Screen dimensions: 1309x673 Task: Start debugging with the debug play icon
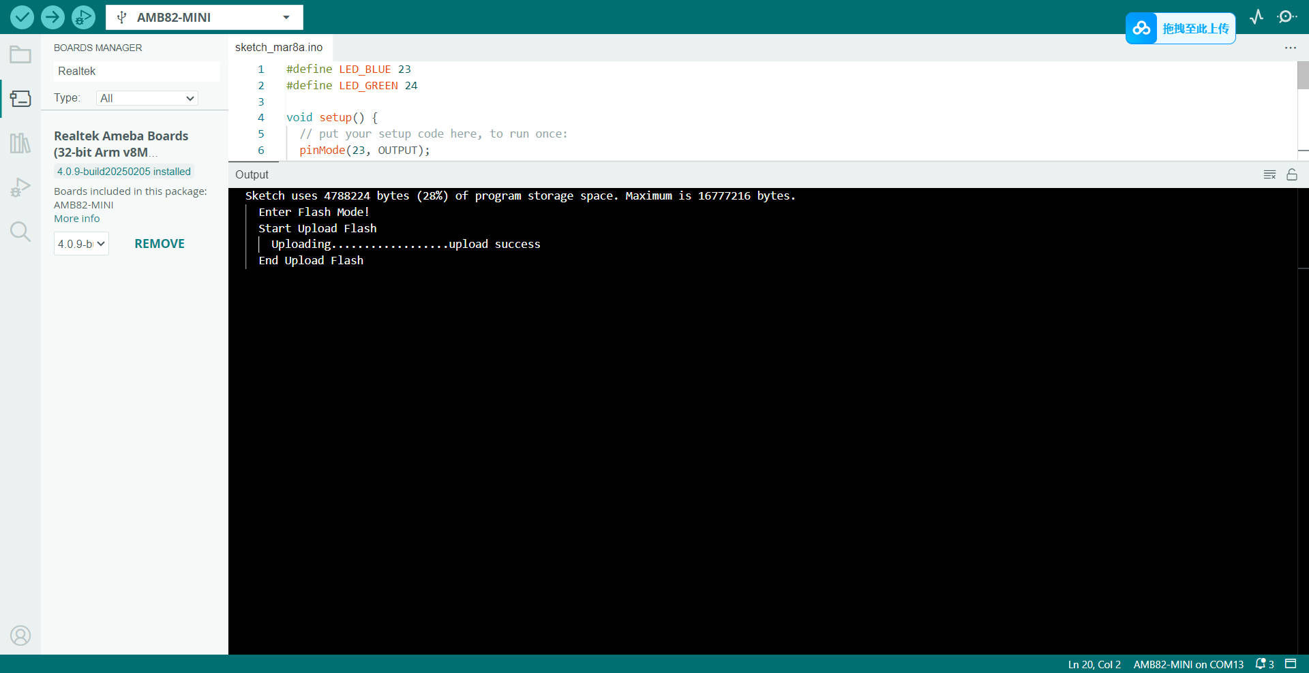(x=83, y=17)
